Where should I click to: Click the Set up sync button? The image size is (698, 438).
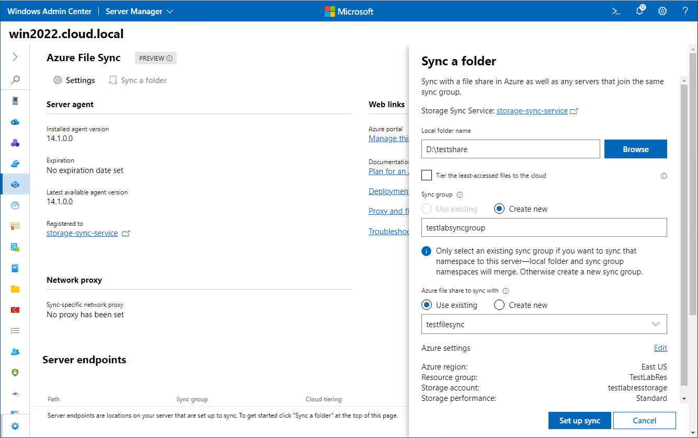(579, 420)
